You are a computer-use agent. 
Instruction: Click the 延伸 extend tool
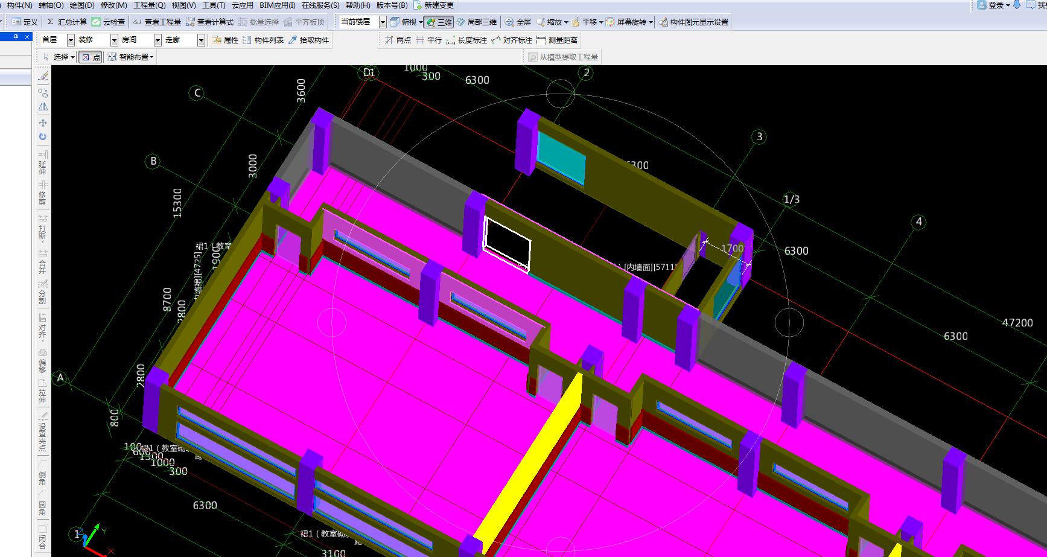(42, 163)
